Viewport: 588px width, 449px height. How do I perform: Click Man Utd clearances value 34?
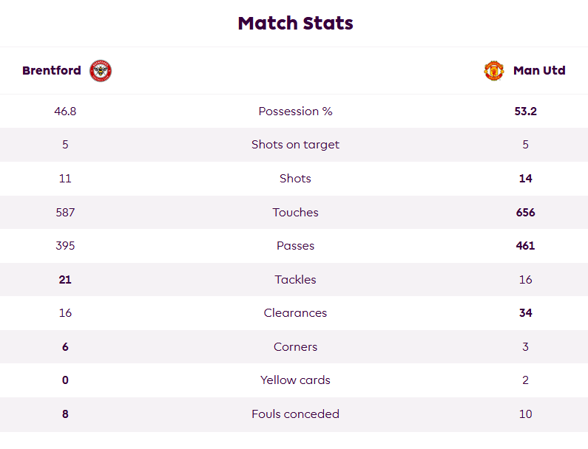coord(525,312)
